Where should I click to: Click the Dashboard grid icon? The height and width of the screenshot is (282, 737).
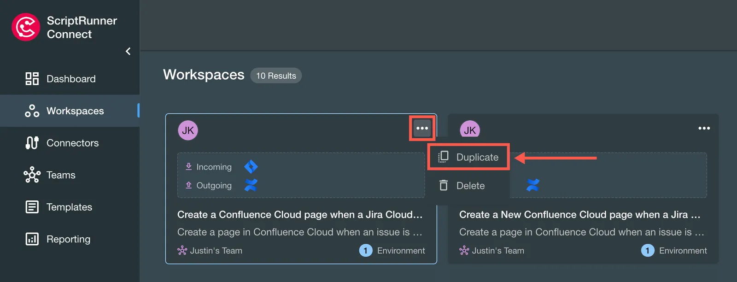pos(32,79)
